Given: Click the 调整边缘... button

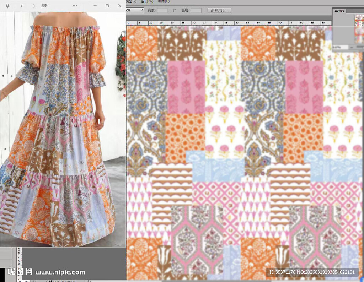Looking at the screenshot, I should coord(219,10).
